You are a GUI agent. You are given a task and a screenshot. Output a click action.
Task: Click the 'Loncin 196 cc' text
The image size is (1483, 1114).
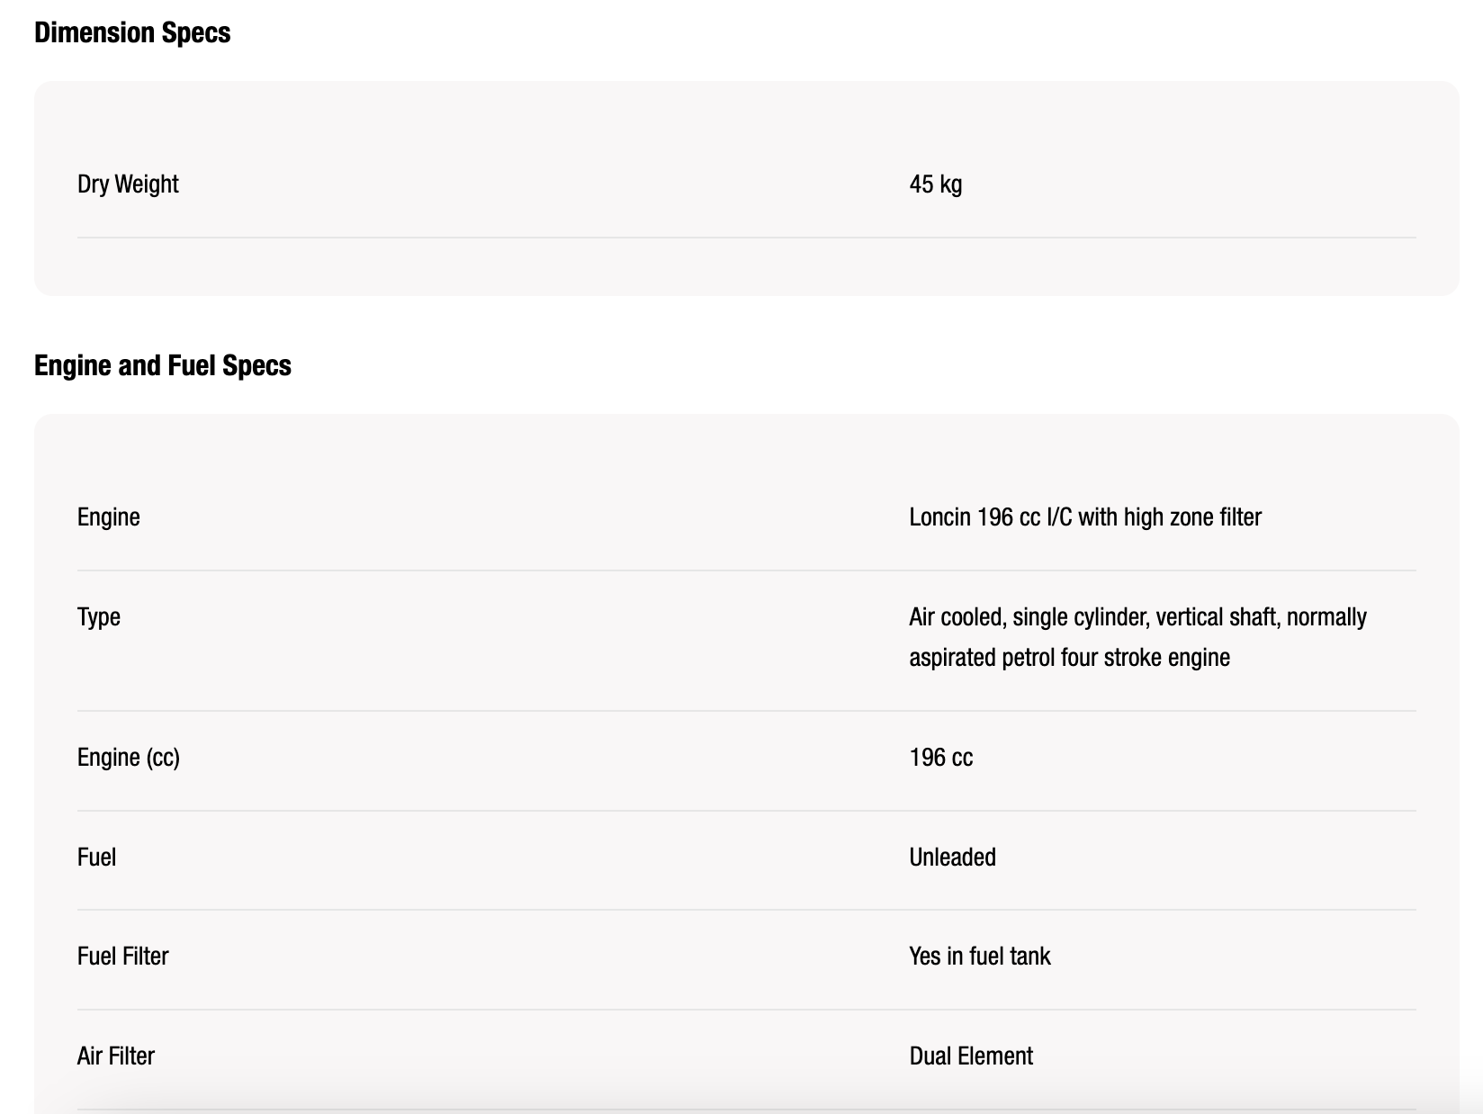click(975, 517)
